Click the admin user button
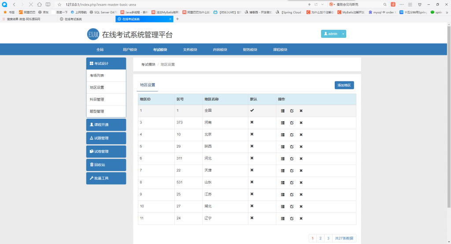This screenshot has height=244, width=451. tap(330, 34)
